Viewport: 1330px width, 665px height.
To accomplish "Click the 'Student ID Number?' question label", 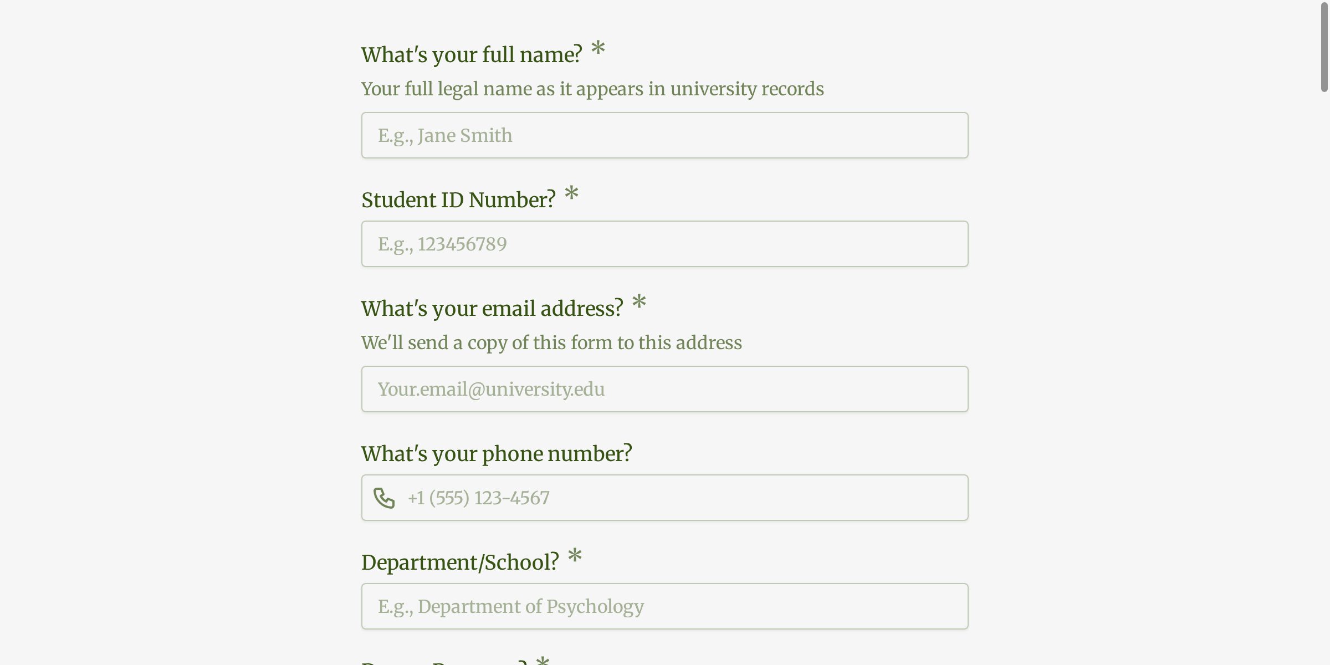I will click(x=458, y=199).
